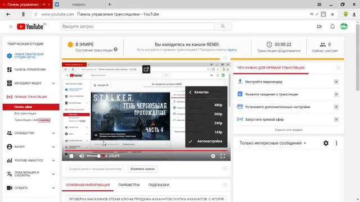The image size is (360, 202).
Task: Click the stream title text field
Action: pos(146,199)
